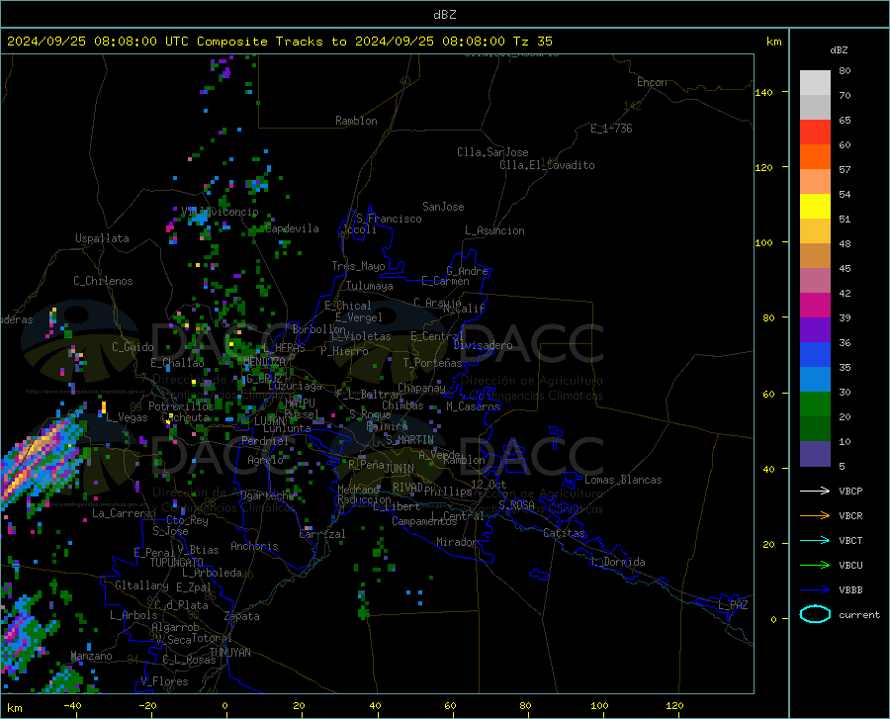
Task: Click the Catitas map label
Action: 564,533
